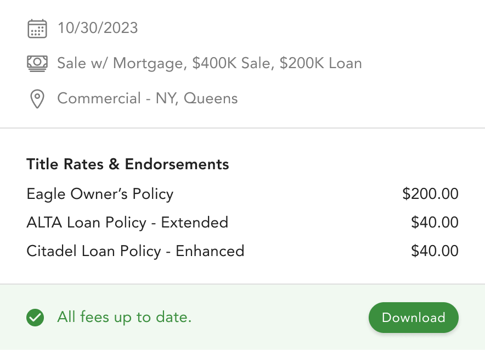Click the All fees up to date message

(x=125, y=317)
